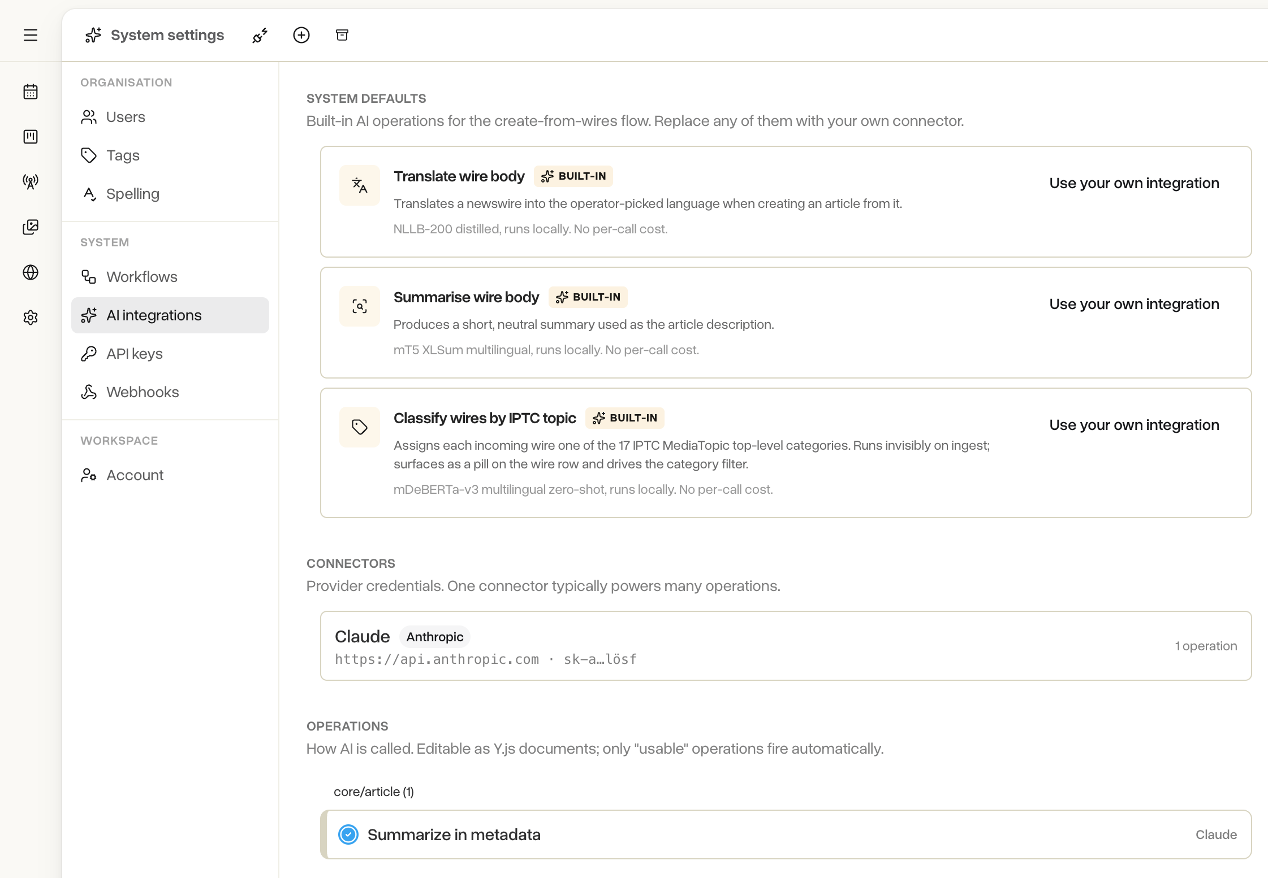Click the scan icon on Summarise wire body card

(x=360, y=306)
